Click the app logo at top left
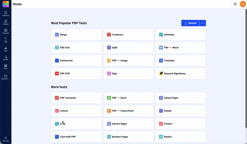Image resolution: width=247 pixels, height=144 pixels. point(6,4)
